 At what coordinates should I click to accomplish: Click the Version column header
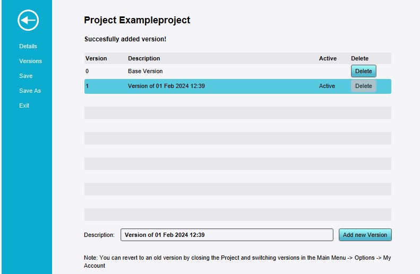point(96,58)
